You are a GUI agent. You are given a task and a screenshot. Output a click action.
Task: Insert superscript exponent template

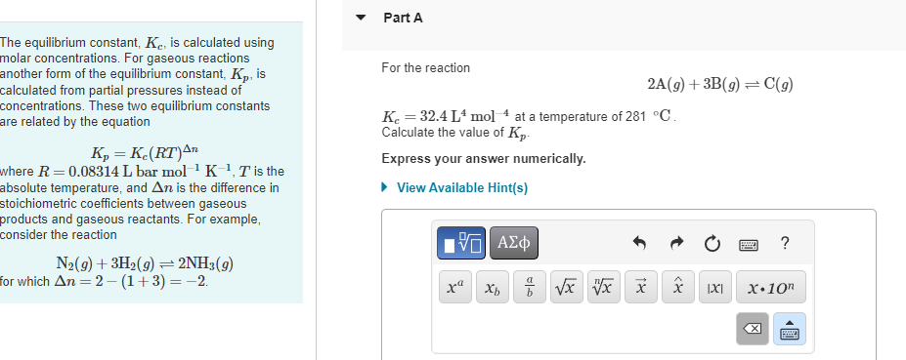coord(455,287)
